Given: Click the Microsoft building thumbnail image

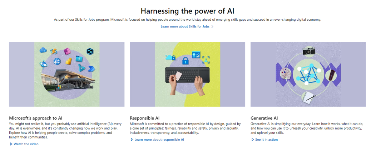Looking at the screenshot, I should (x=67, y=74).
